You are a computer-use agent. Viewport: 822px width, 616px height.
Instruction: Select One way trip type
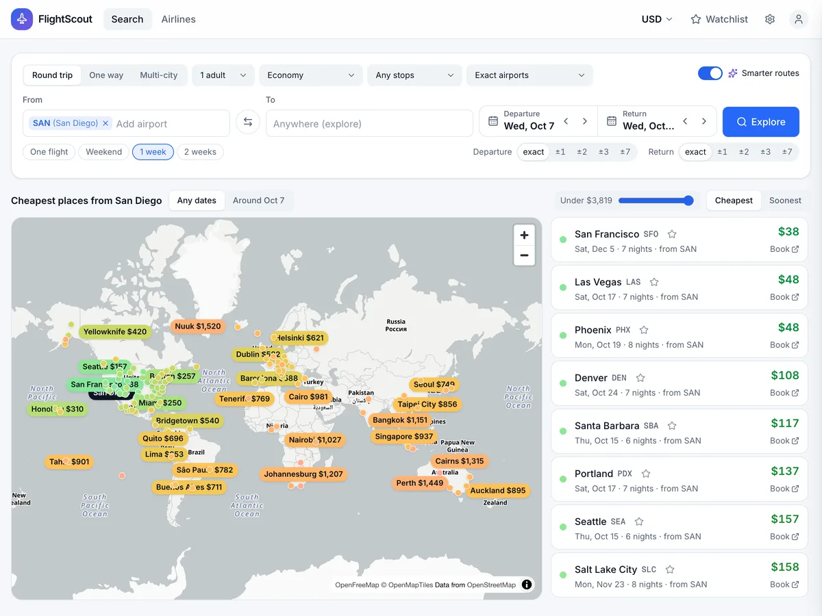[106, 75]
